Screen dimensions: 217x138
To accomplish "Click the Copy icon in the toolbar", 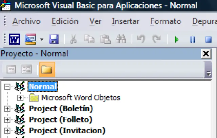I will click(89, 39).
